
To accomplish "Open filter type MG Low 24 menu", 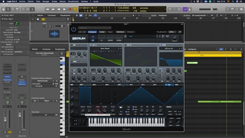I will (169, 49).
